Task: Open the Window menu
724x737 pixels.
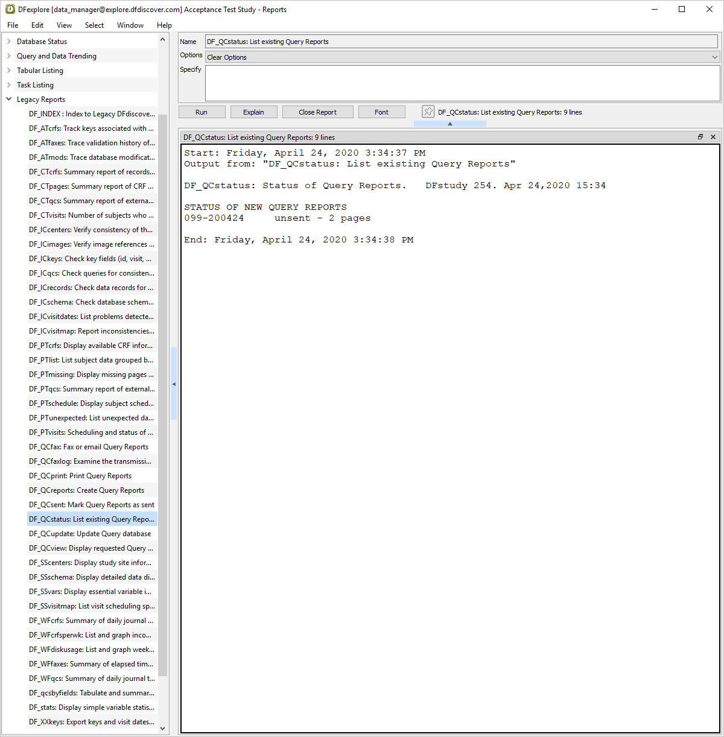Action: 130,25
